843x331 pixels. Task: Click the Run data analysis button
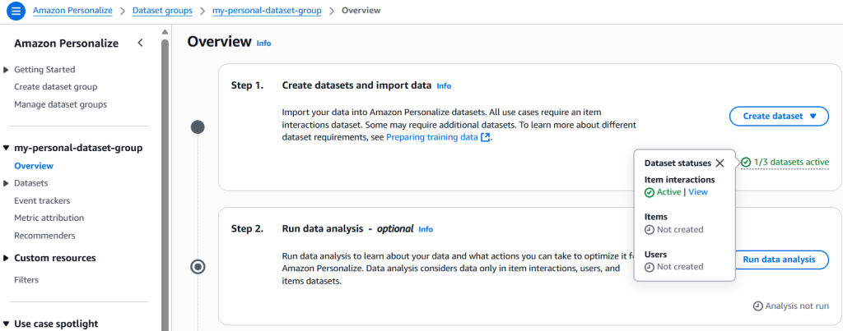[779, 260]
